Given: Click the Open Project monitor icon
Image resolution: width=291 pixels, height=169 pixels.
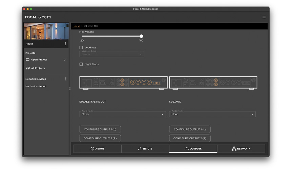Looking at the screenshot, I should (x=28, y=60).
